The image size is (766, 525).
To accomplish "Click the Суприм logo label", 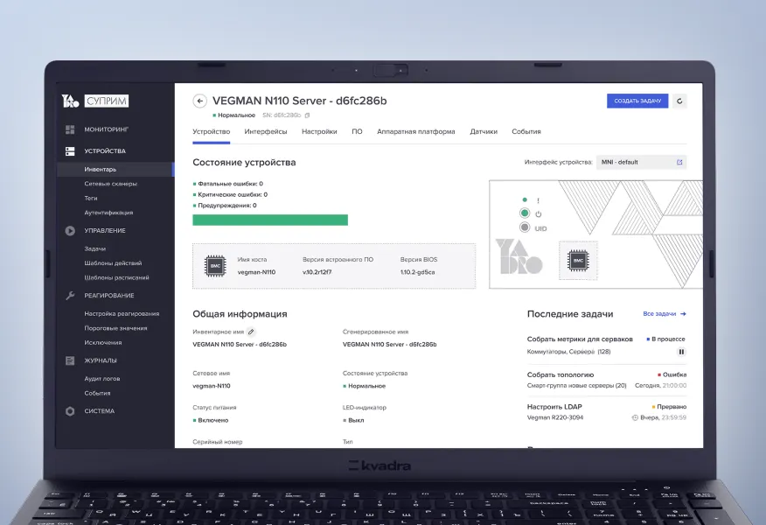I will pos(107,101).
